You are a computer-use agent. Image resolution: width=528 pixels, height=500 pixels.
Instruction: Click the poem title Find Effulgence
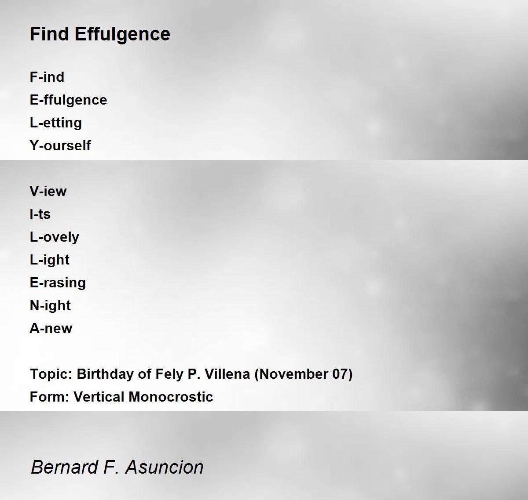(x=100, y=34)
